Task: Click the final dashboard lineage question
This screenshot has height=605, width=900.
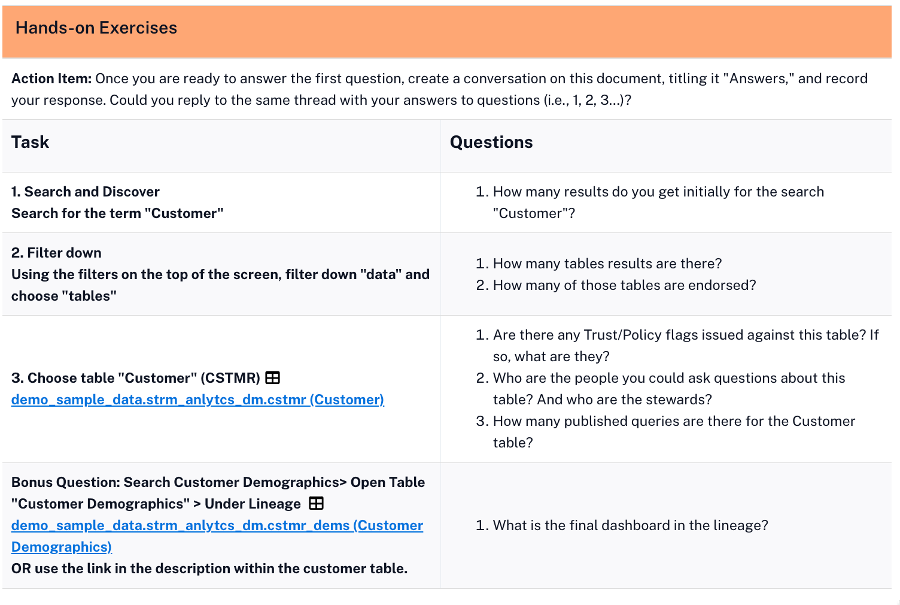Action: coord(630,525)
